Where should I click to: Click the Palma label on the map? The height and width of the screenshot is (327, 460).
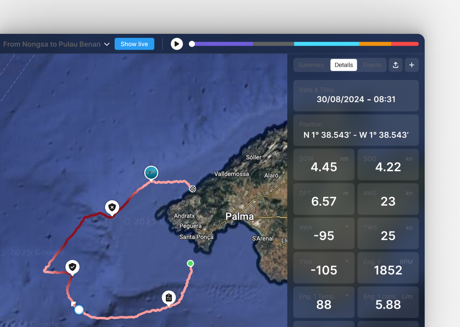click(240, 216)
